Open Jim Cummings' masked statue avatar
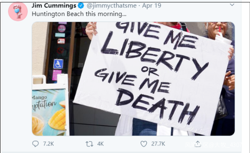This screenshot has height=153, width=250. coord(18,12)
